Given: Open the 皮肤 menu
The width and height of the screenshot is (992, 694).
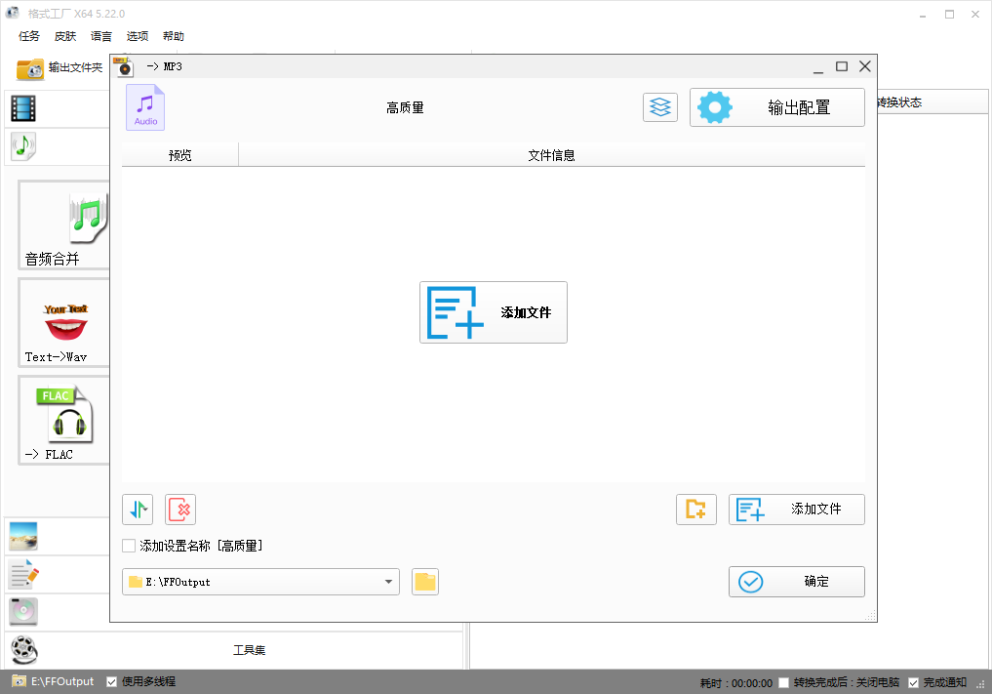Looking at the screenshot, I should pos(65,36).
